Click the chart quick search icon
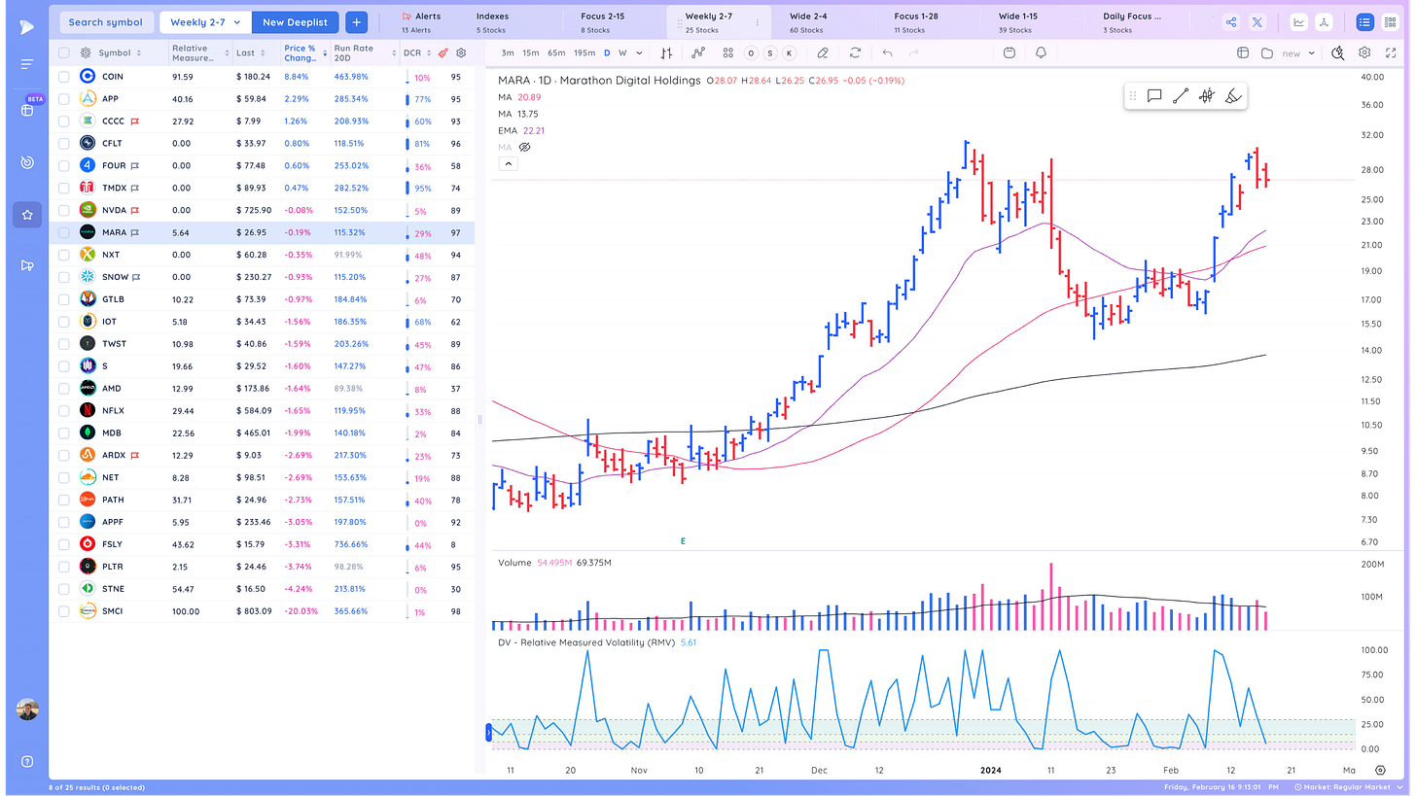 click(1338, 53)
